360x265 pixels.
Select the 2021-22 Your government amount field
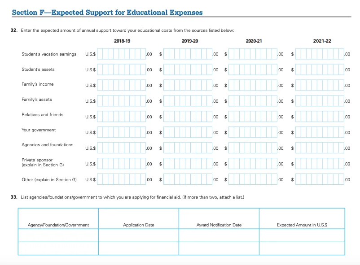pyautogui.click(x=319, y=132)
